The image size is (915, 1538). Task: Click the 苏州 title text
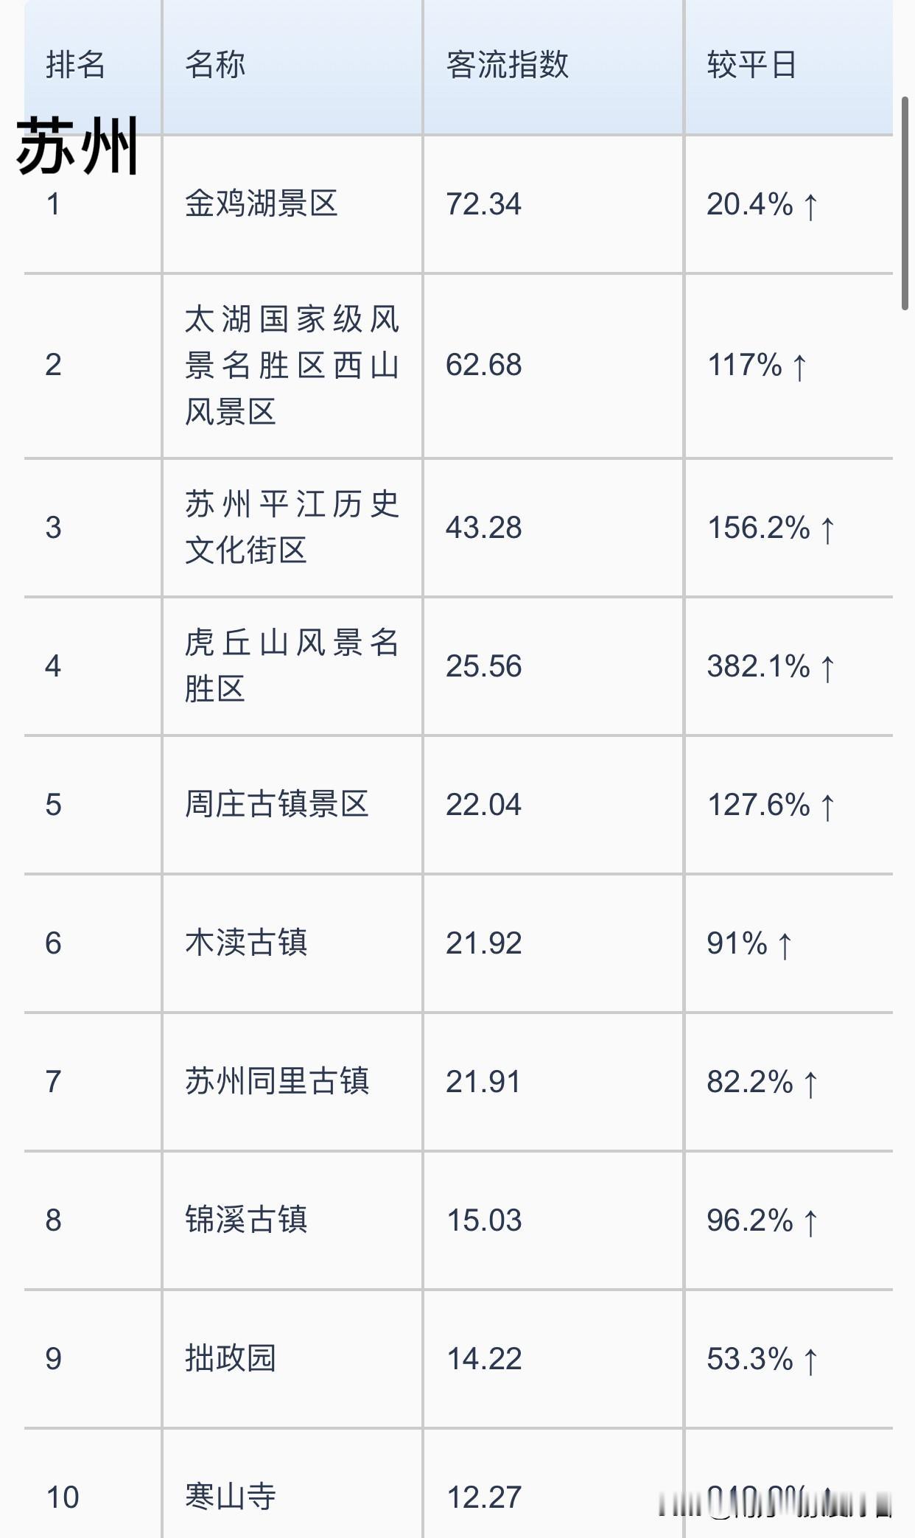tap(77, 146)
